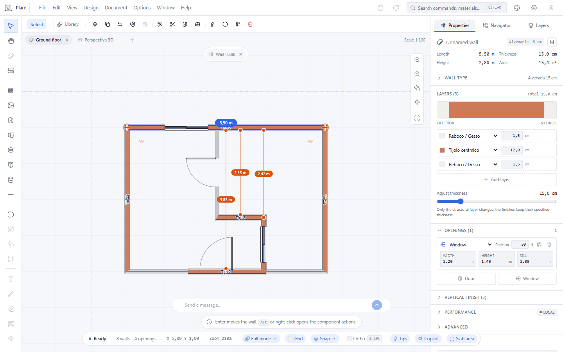563x352 pixels.
Task: Click Add layer button
Action: 497,180
